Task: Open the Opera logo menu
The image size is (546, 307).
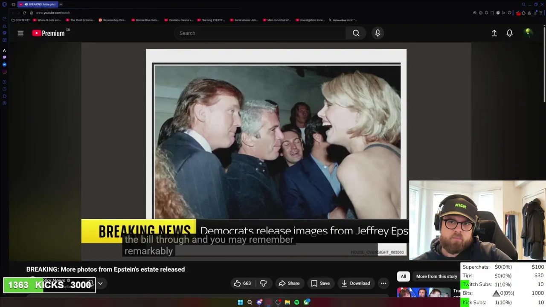Action: click(x=4, y=4)
